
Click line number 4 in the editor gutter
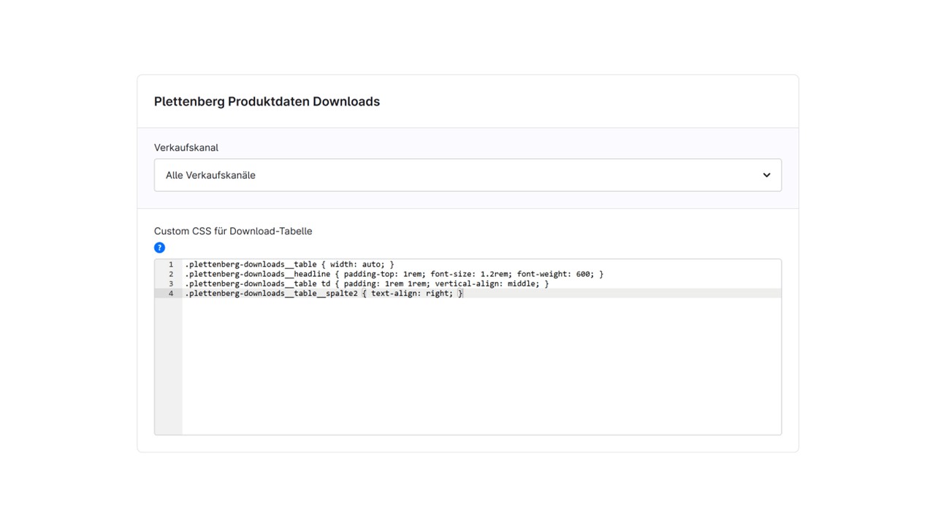pyautogui.click(x=171, y=293)
